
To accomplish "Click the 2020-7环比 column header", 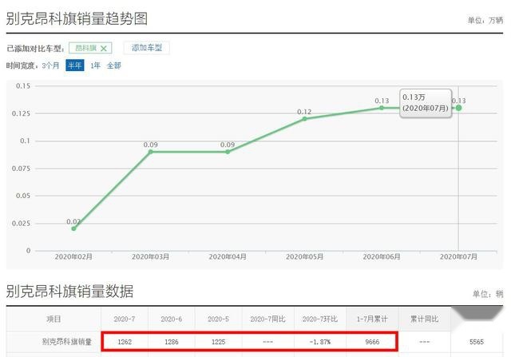I will tap(320, 319).
